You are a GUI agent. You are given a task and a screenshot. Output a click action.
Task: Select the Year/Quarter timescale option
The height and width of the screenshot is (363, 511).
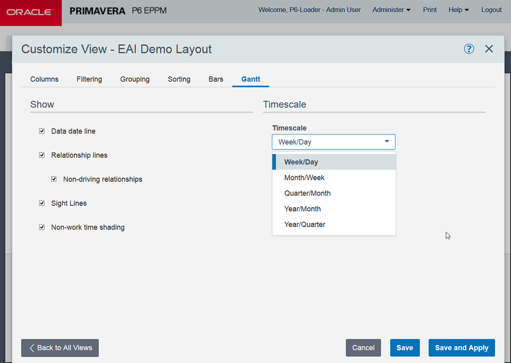pyautogui.click(x=305, y=225)
